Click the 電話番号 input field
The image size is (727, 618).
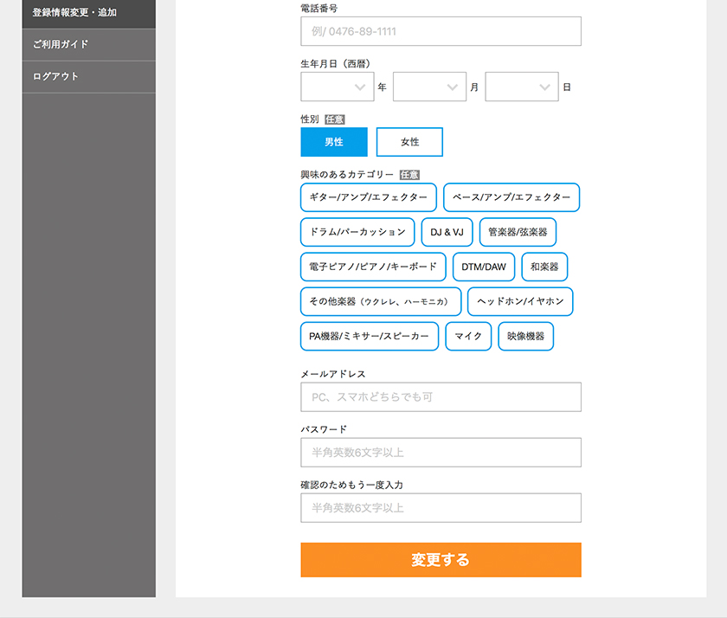point(441,31)
